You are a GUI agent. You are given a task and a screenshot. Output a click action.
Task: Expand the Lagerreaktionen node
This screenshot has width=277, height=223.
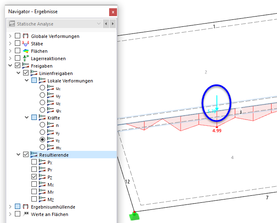[10, 58]
